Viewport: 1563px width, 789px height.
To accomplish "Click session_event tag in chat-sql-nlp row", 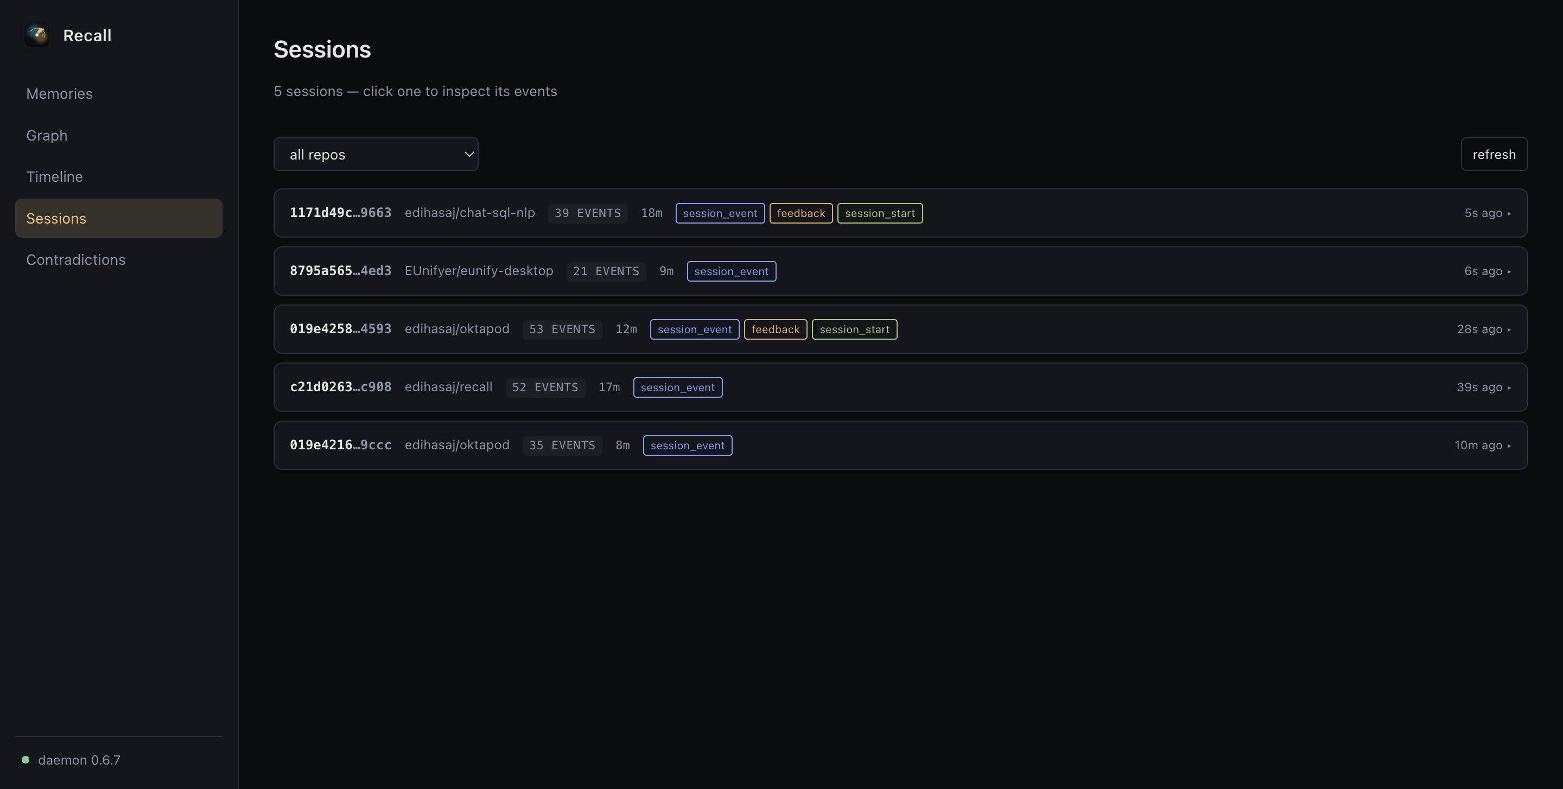I will (x=720, y=213).
